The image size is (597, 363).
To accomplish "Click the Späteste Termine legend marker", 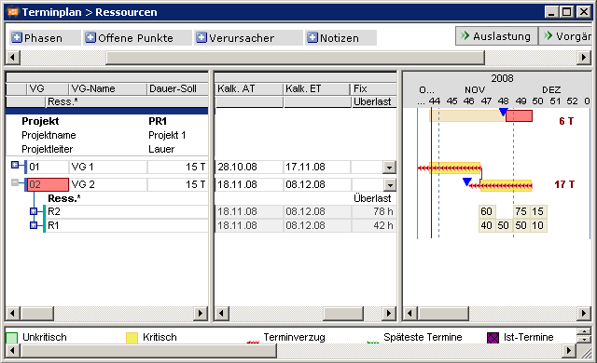I will (373, 342).
